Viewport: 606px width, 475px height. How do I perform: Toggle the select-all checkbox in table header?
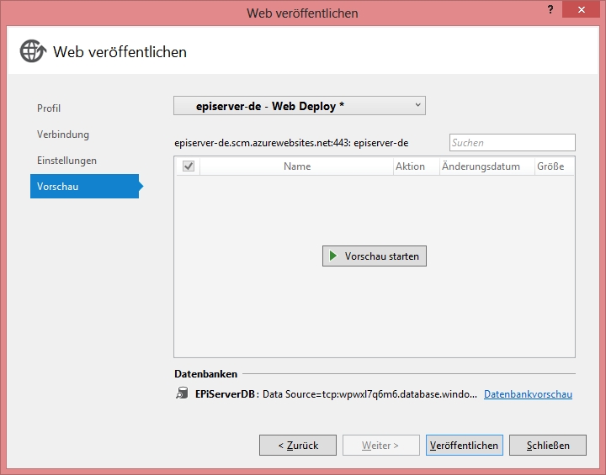[x=188, y=166]
